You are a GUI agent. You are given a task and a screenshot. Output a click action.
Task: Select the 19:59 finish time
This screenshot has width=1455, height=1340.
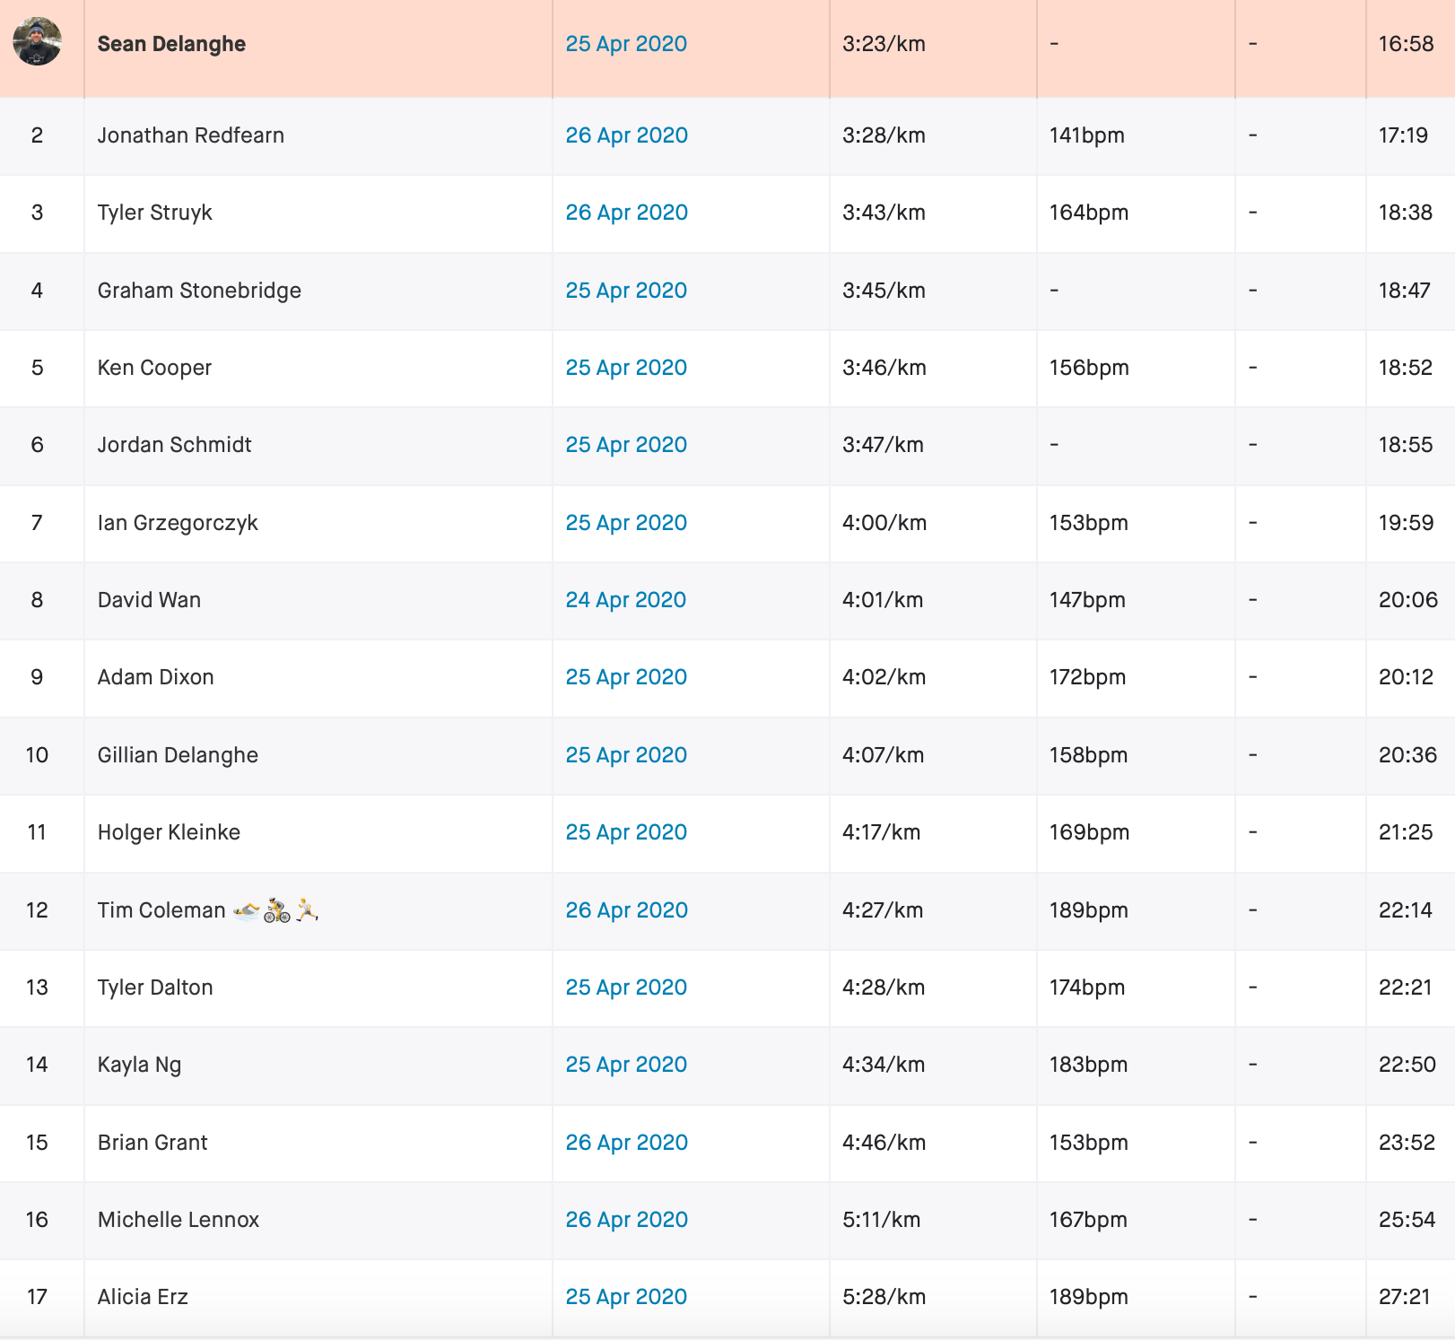click(x=1407, y=523)
